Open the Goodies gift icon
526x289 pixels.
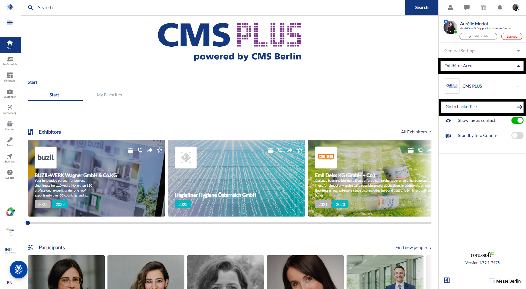click(10, 126)
